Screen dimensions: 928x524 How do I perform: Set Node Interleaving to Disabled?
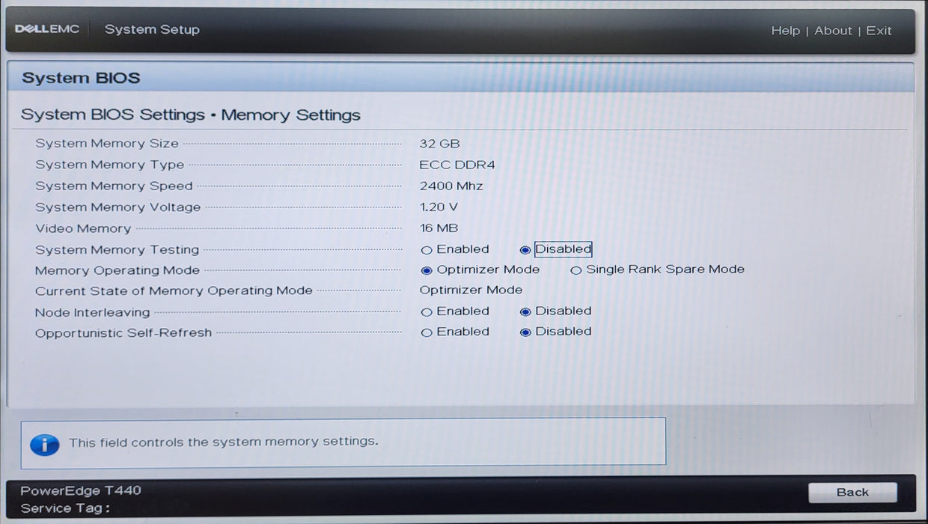pos(525,312)
